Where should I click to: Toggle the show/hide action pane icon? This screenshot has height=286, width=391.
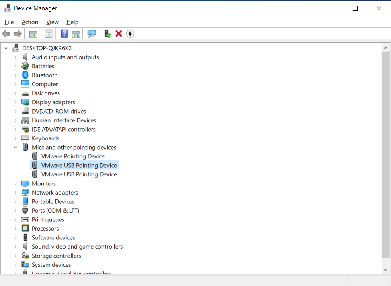coord(76,34)
